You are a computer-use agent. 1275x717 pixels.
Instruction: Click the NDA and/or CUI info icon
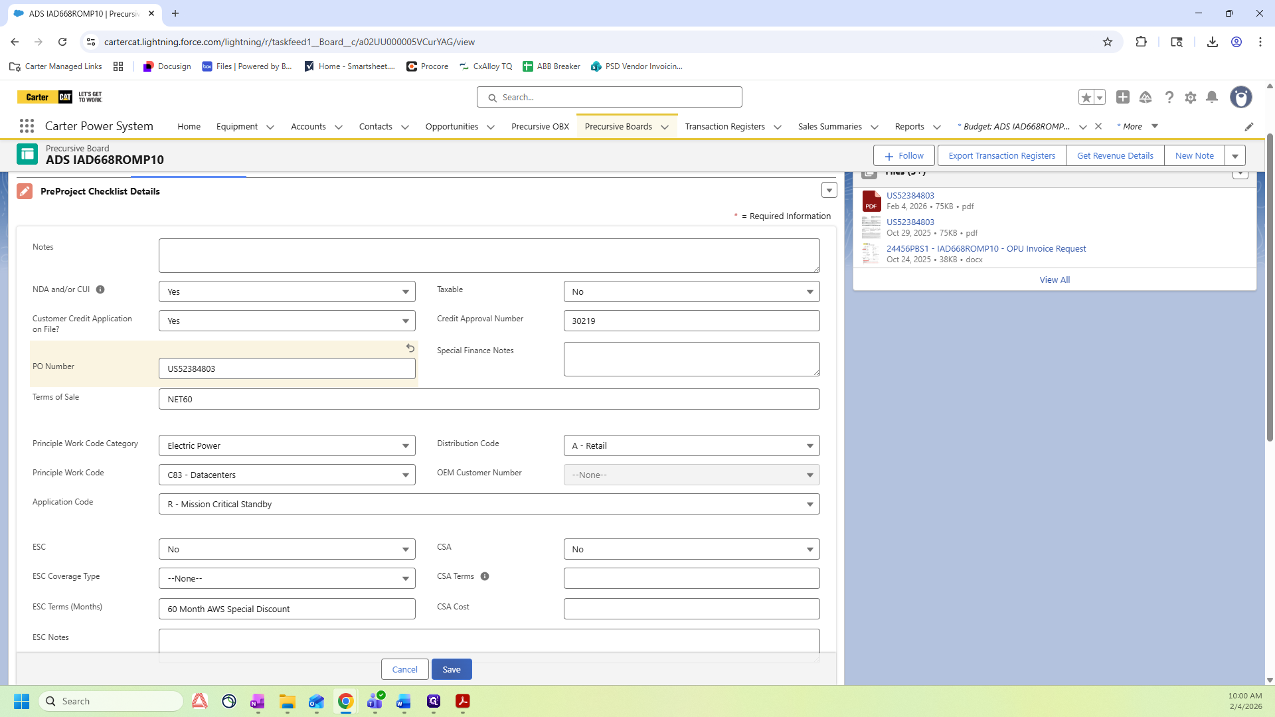click(100, 289)
